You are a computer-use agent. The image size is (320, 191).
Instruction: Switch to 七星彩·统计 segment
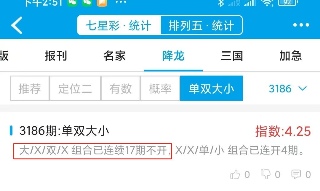tap(119, 25)
